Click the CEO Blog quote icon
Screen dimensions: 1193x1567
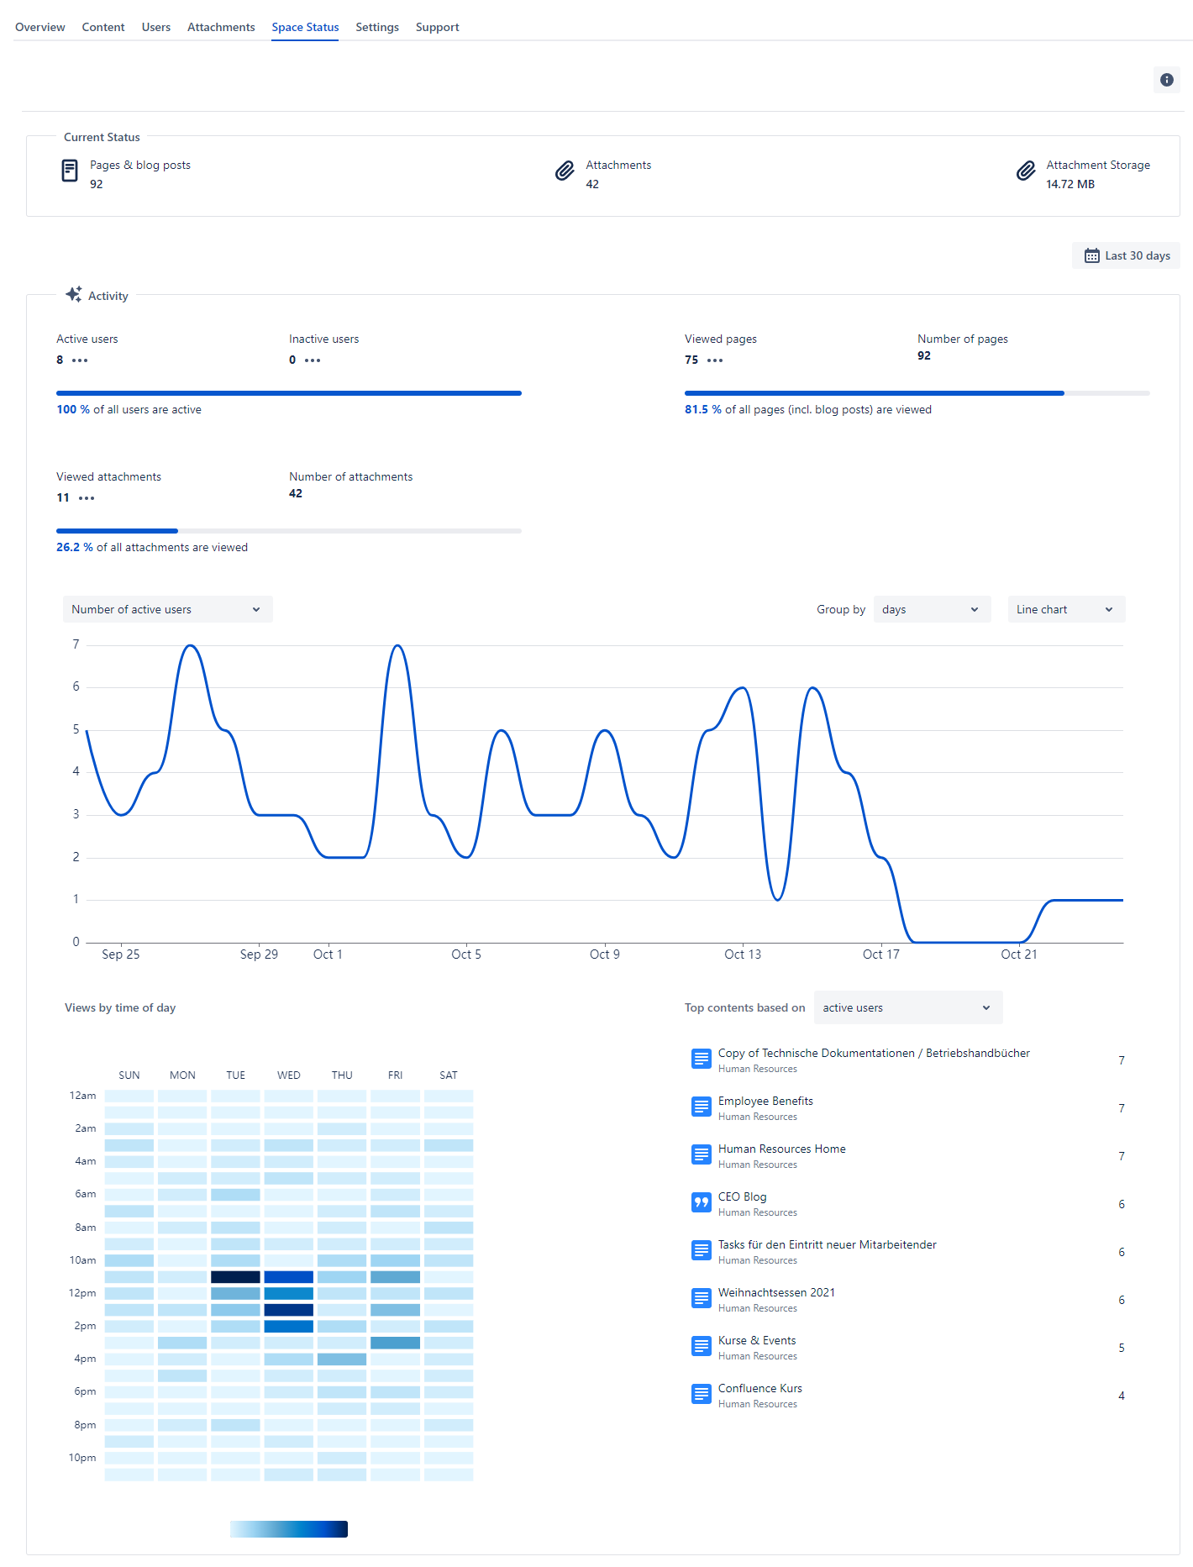[701, 1203]
